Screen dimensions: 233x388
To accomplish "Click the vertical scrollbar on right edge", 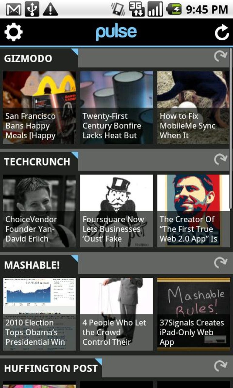I will pos(231,127).
